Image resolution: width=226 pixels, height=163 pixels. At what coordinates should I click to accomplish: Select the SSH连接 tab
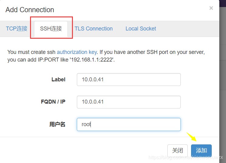pyautogui.click(x=51, y=29)
